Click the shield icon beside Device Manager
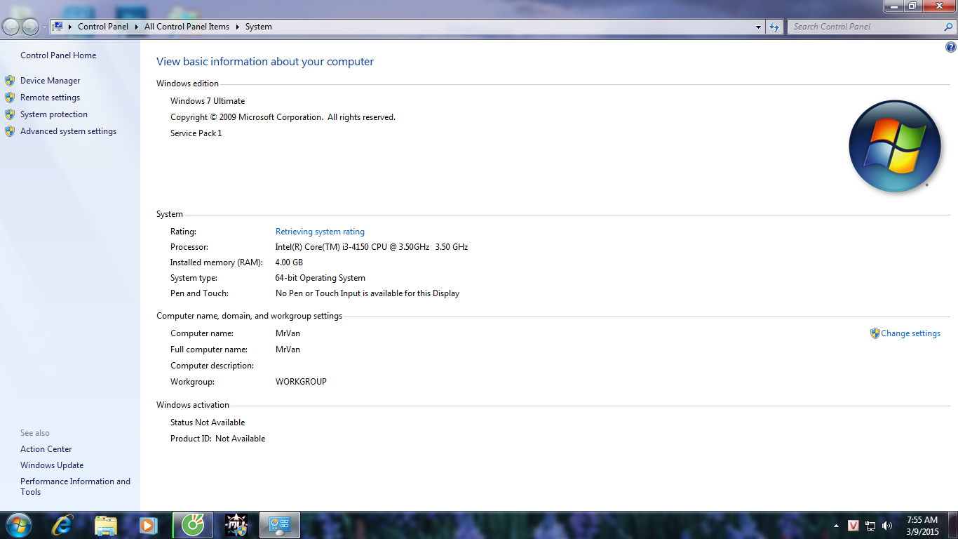This screenshot has height=539, width=958. pos(10,81)
